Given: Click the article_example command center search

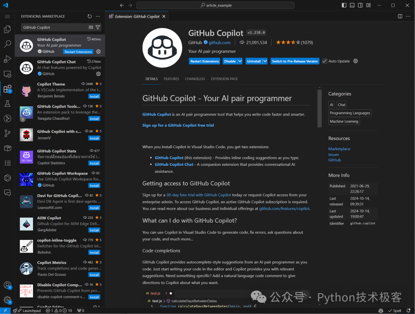Looking at the screenshot, I should point(216,5).
